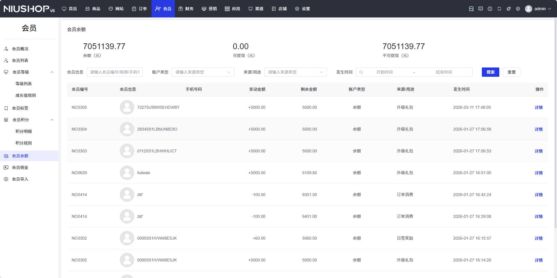The height and width of the screenshot is (278, 557).
Task: Click the avatar of member NO3305
Action: [x=127, y=107]
